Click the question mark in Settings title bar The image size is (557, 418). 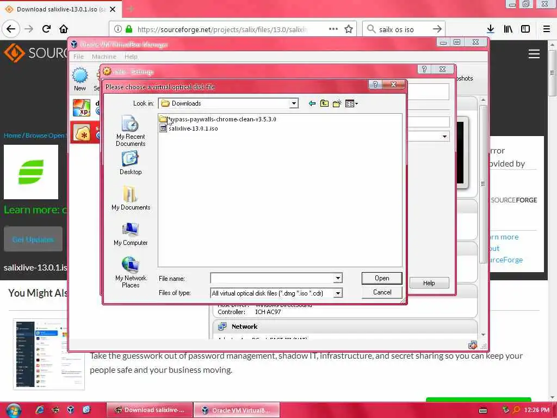[424, 69]
